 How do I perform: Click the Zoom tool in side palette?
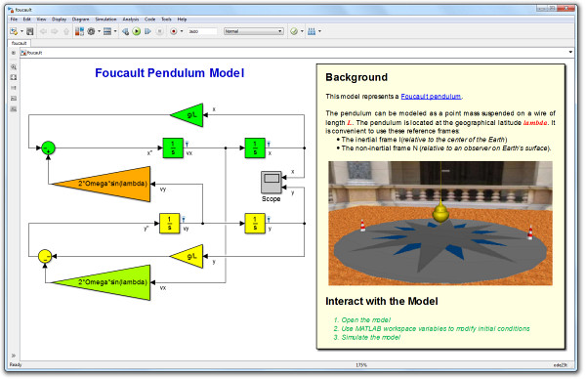pyautogui.click(x=14, y=66)
